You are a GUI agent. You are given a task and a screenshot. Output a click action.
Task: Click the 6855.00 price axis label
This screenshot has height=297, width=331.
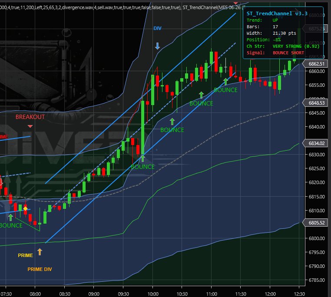point(317,85)
